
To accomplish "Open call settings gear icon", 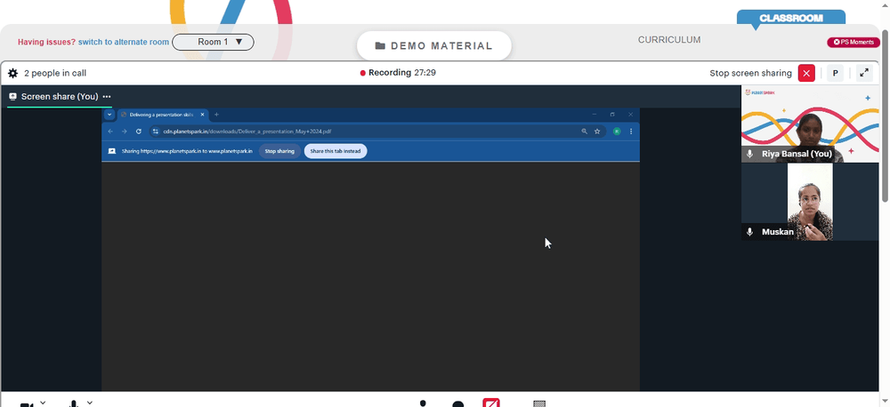I will 12,73.
